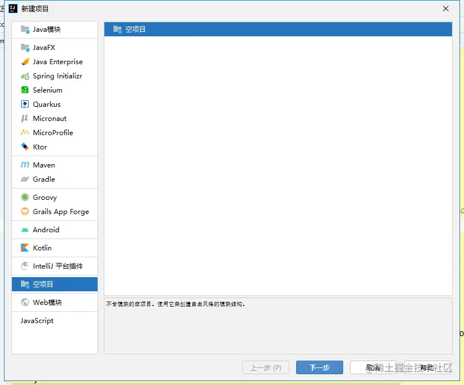Click the Quarkus icon
This screenshot has width=464, height=385.
(25, 104)
